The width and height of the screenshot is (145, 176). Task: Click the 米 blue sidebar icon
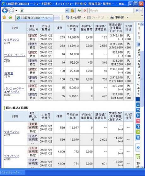138,127
